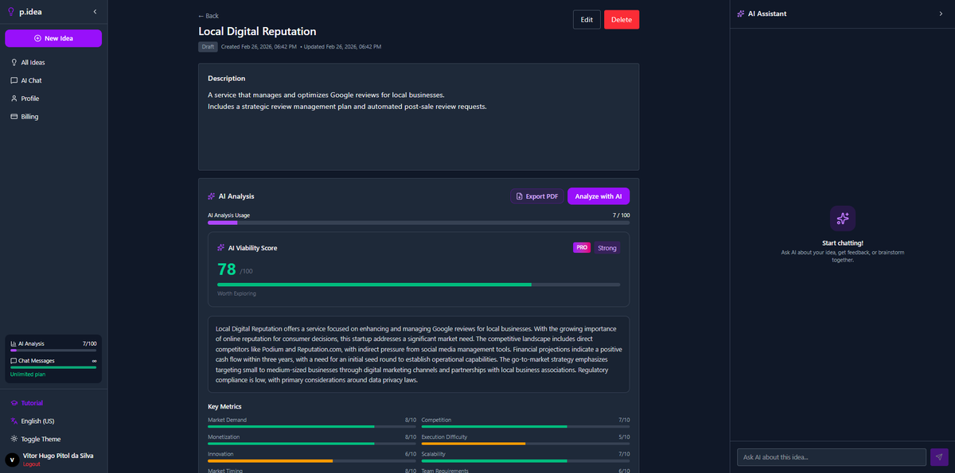Screen dimensions: 955x473
Task: Click the AI Analysis sparkle icon
Action: [212, 196]
